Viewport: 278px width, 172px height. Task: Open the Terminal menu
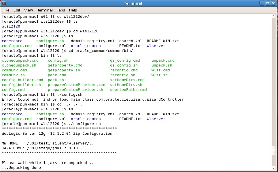coord(45,10)
